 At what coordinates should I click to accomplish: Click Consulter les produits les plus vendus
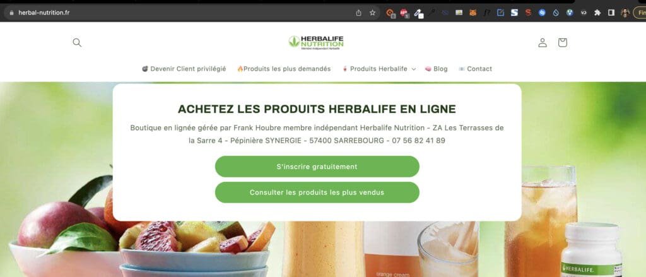coord(317,192)
